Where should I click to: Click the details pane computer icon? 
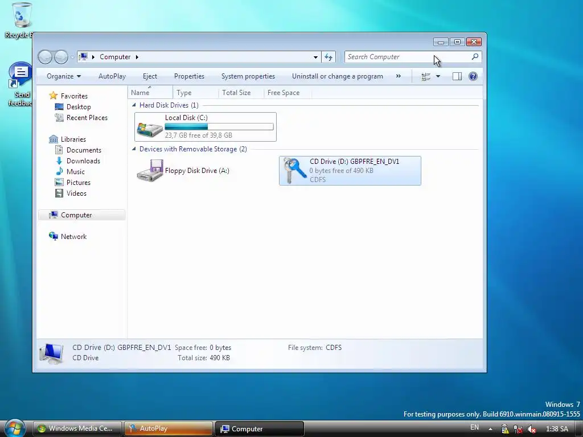click(52, 353)
